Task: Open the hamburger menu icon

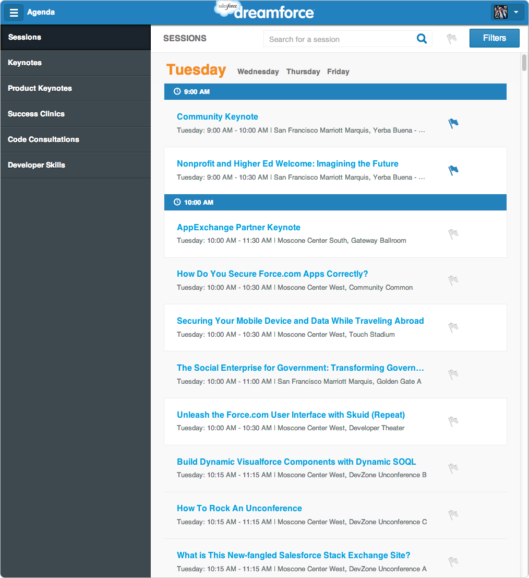Action: [14, 13]
